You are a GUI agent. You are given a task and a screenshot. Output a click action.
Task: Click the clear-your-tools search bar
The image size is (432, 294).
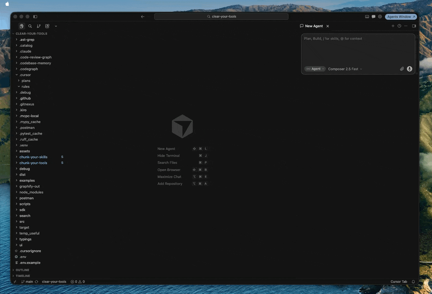point(221,17)
